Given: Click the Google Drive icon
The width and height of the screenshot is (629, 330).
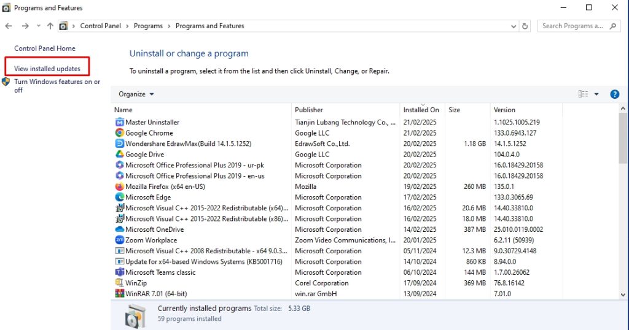Looking at the screenshot, I should [x=120, y=154].
